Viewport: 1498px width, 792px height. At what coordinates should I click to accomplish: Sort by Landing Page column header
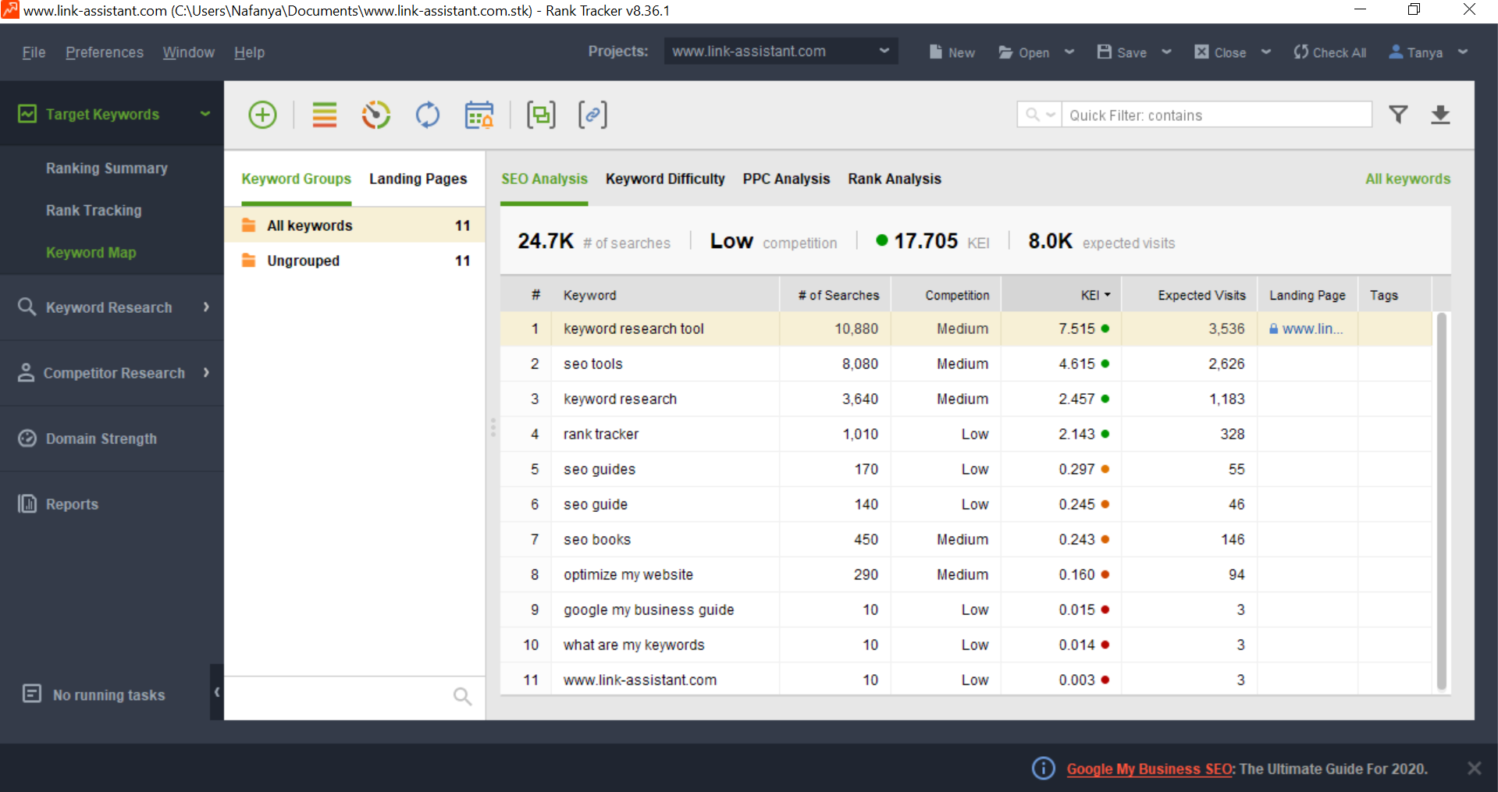[x=1308, y=295]
